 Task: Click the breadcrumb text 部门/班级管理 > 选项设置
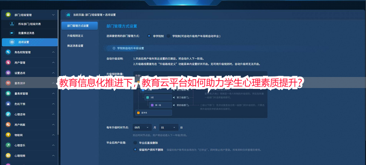100,15
